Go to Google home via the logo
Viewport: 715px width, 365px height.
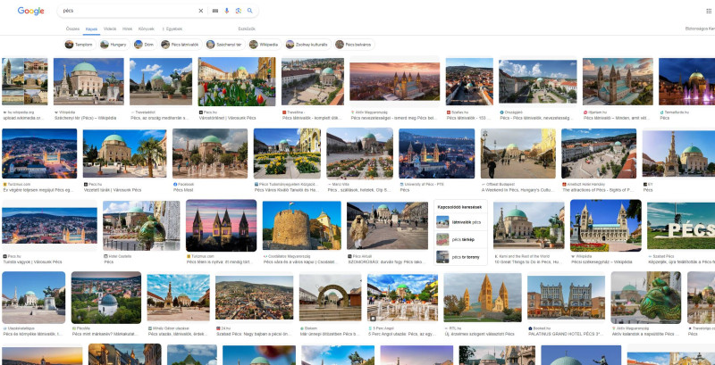(x=31, y=11)
